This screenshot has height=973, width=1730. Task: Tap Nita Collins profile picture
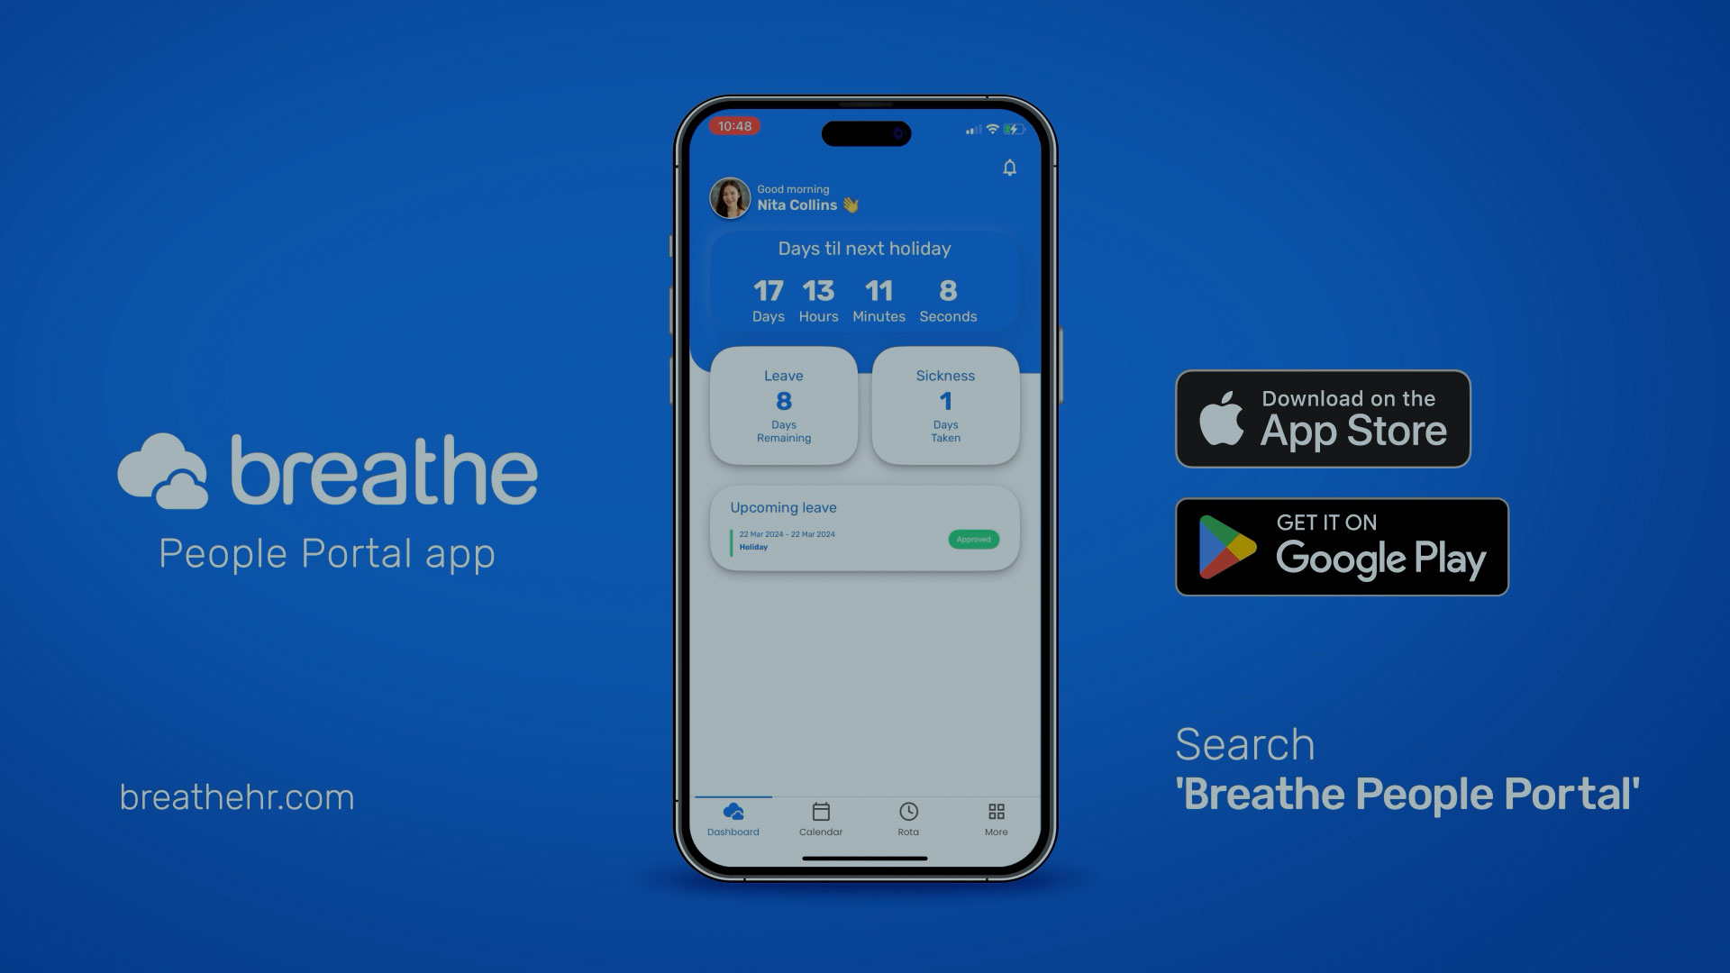click(x=730, y=196)
